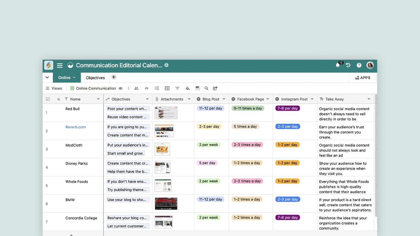
Task: Open the Blog Post column dropdown
Action: 224,99
